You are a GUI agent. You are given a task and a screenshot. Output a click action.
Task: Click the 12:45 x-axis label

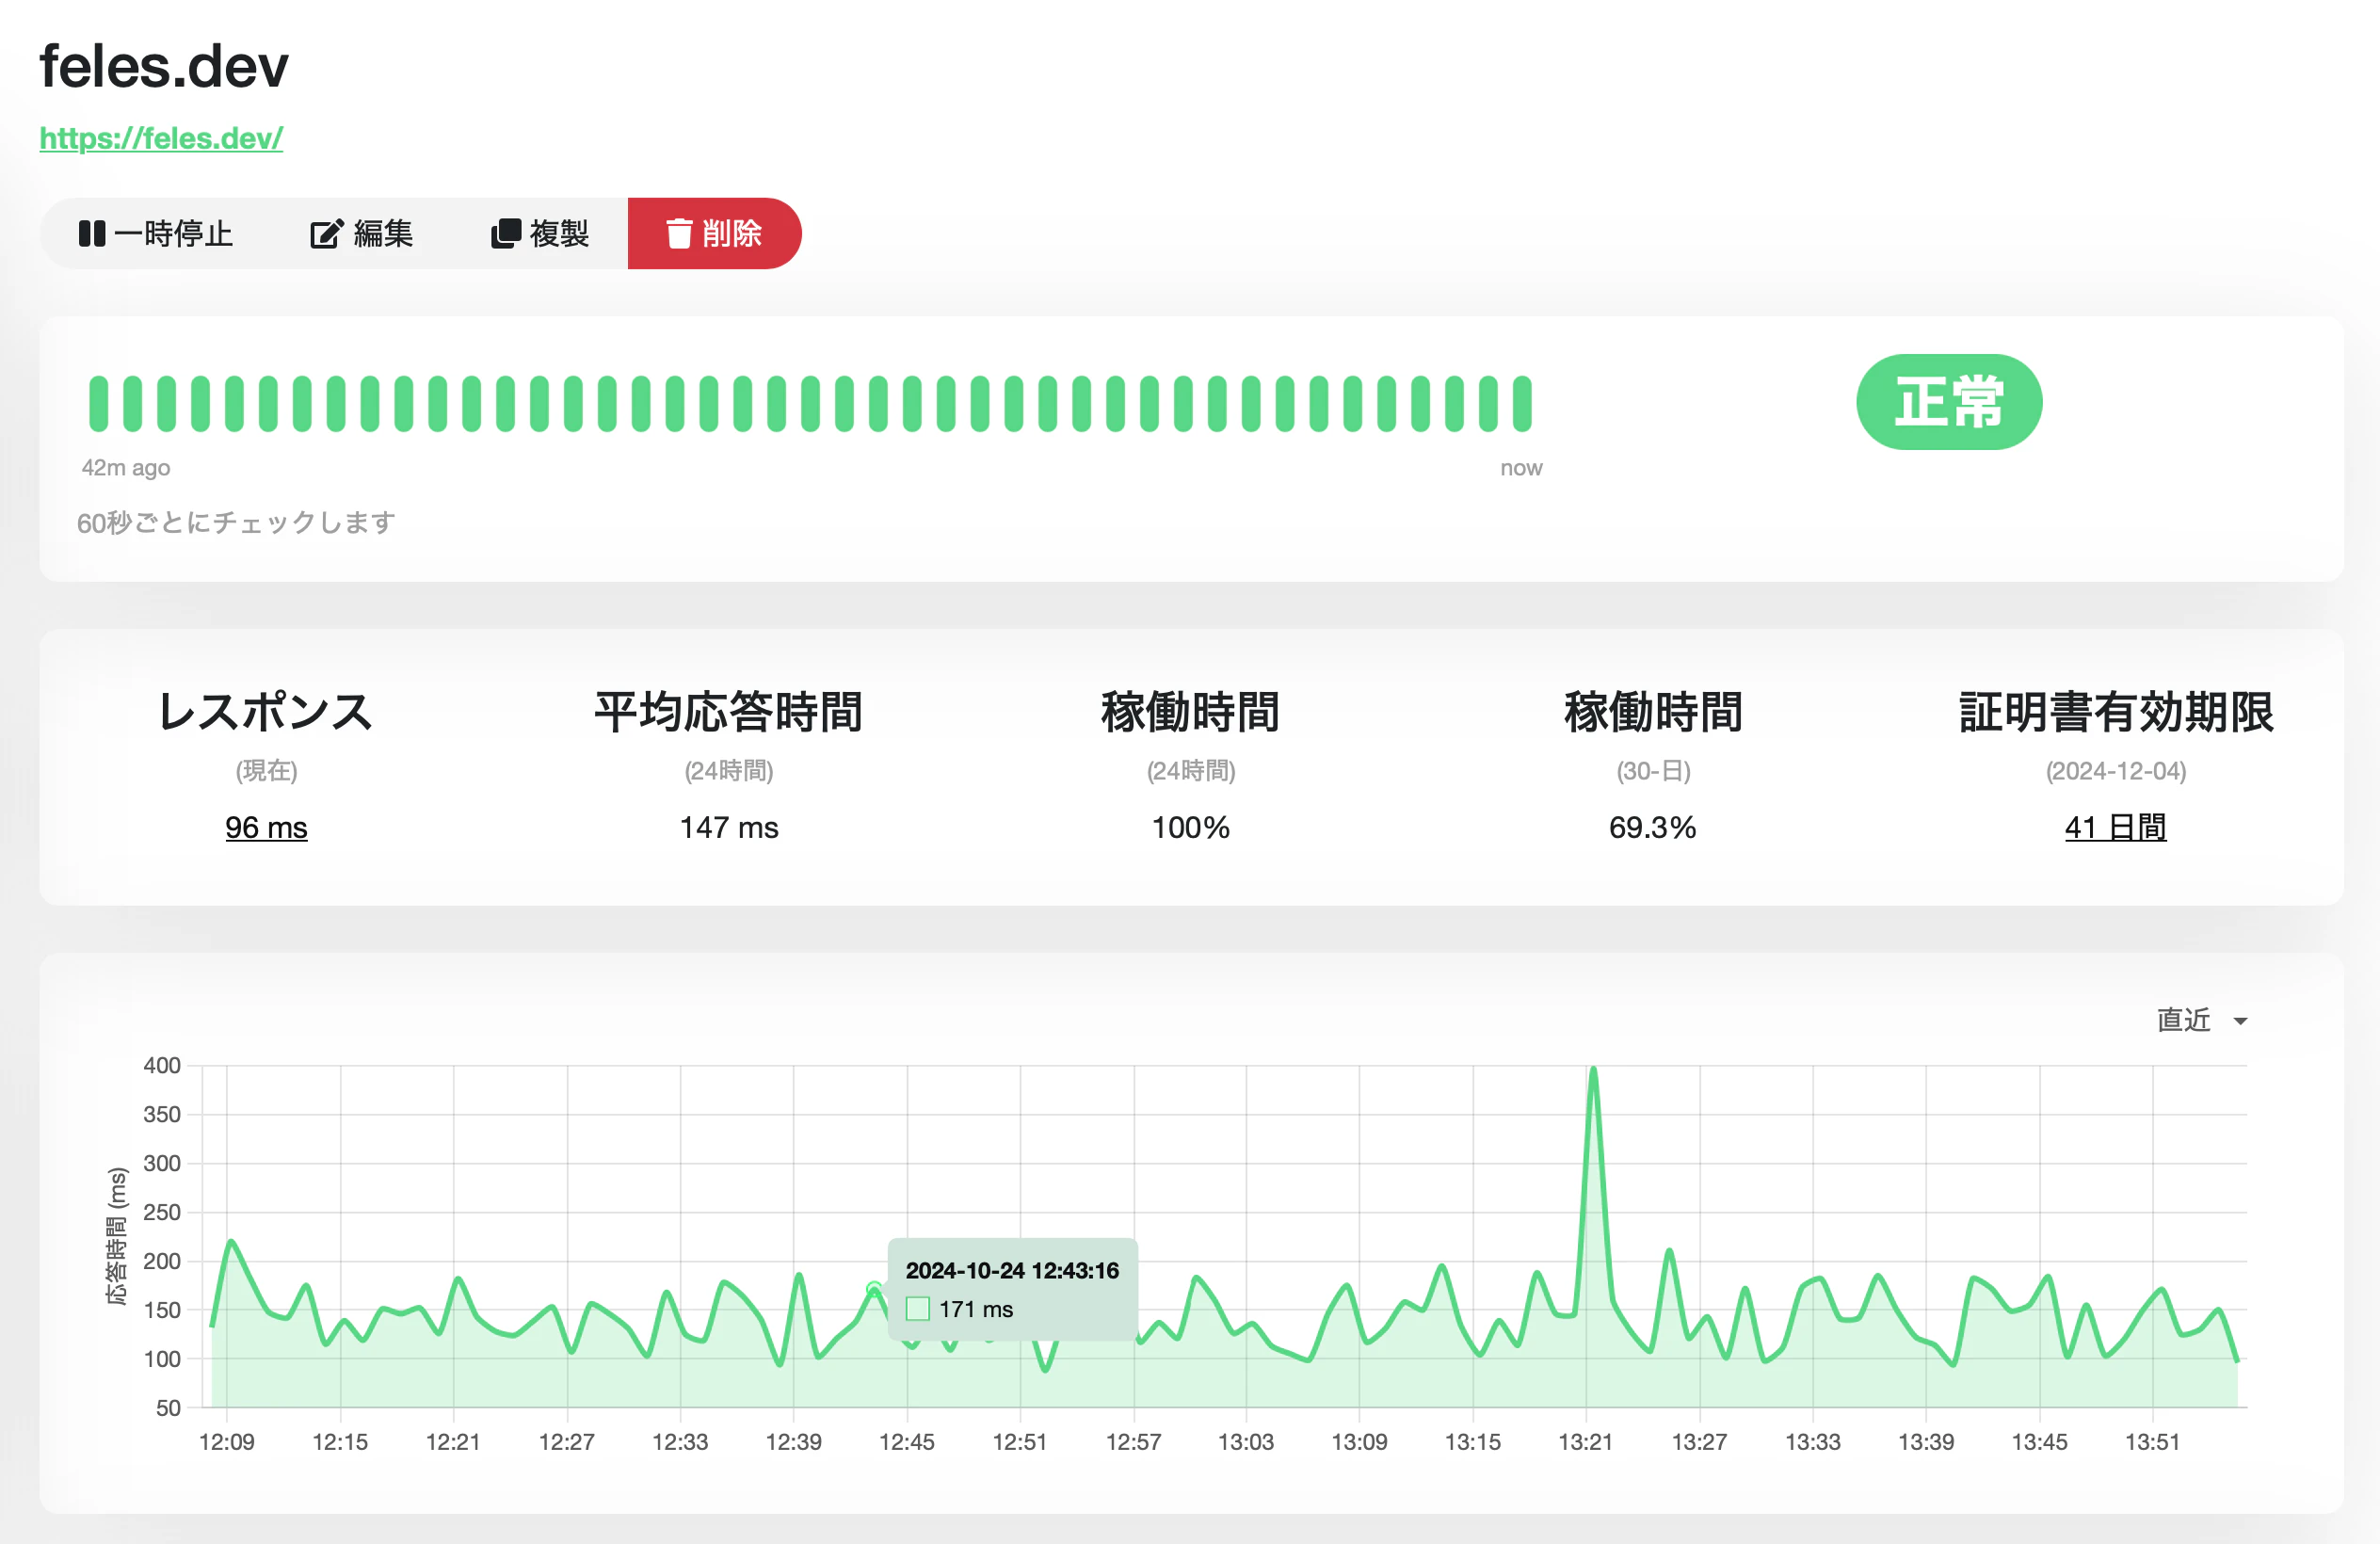(907, 1442)
